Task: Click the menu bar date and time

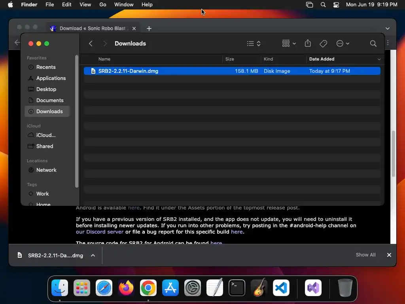Action: 371,5
